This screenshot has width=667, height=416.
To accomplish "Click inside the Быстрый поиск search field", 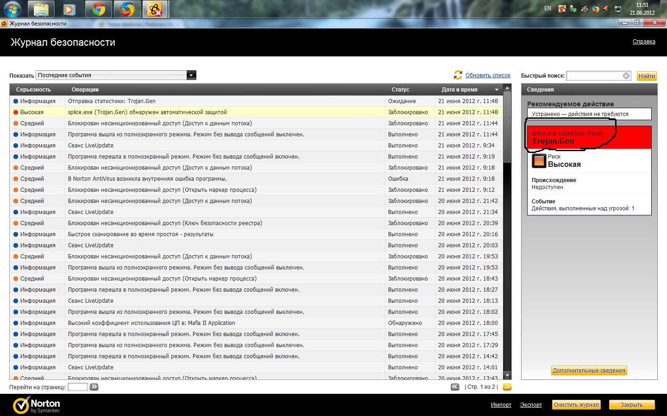I will (595, 76).
